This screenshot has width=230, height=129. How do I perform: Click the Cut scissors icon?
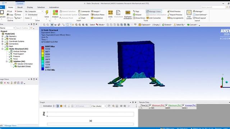coord(8,11)
